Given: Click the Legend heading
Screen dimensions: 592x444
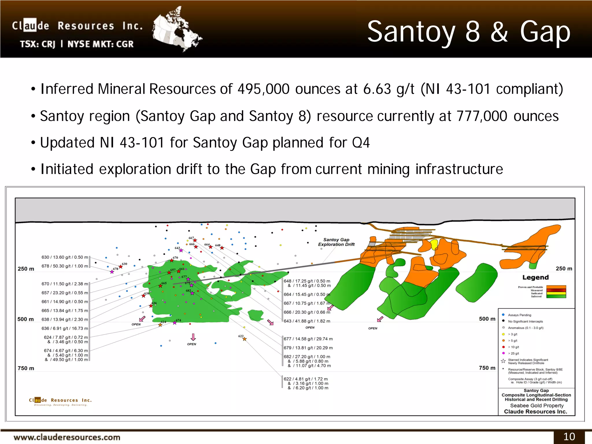Looking at the screenshot, I should point(535,277).
